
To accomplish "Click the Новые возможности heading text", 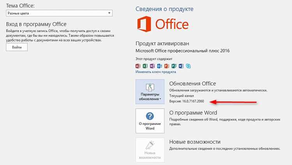I will tap(195, 142).
